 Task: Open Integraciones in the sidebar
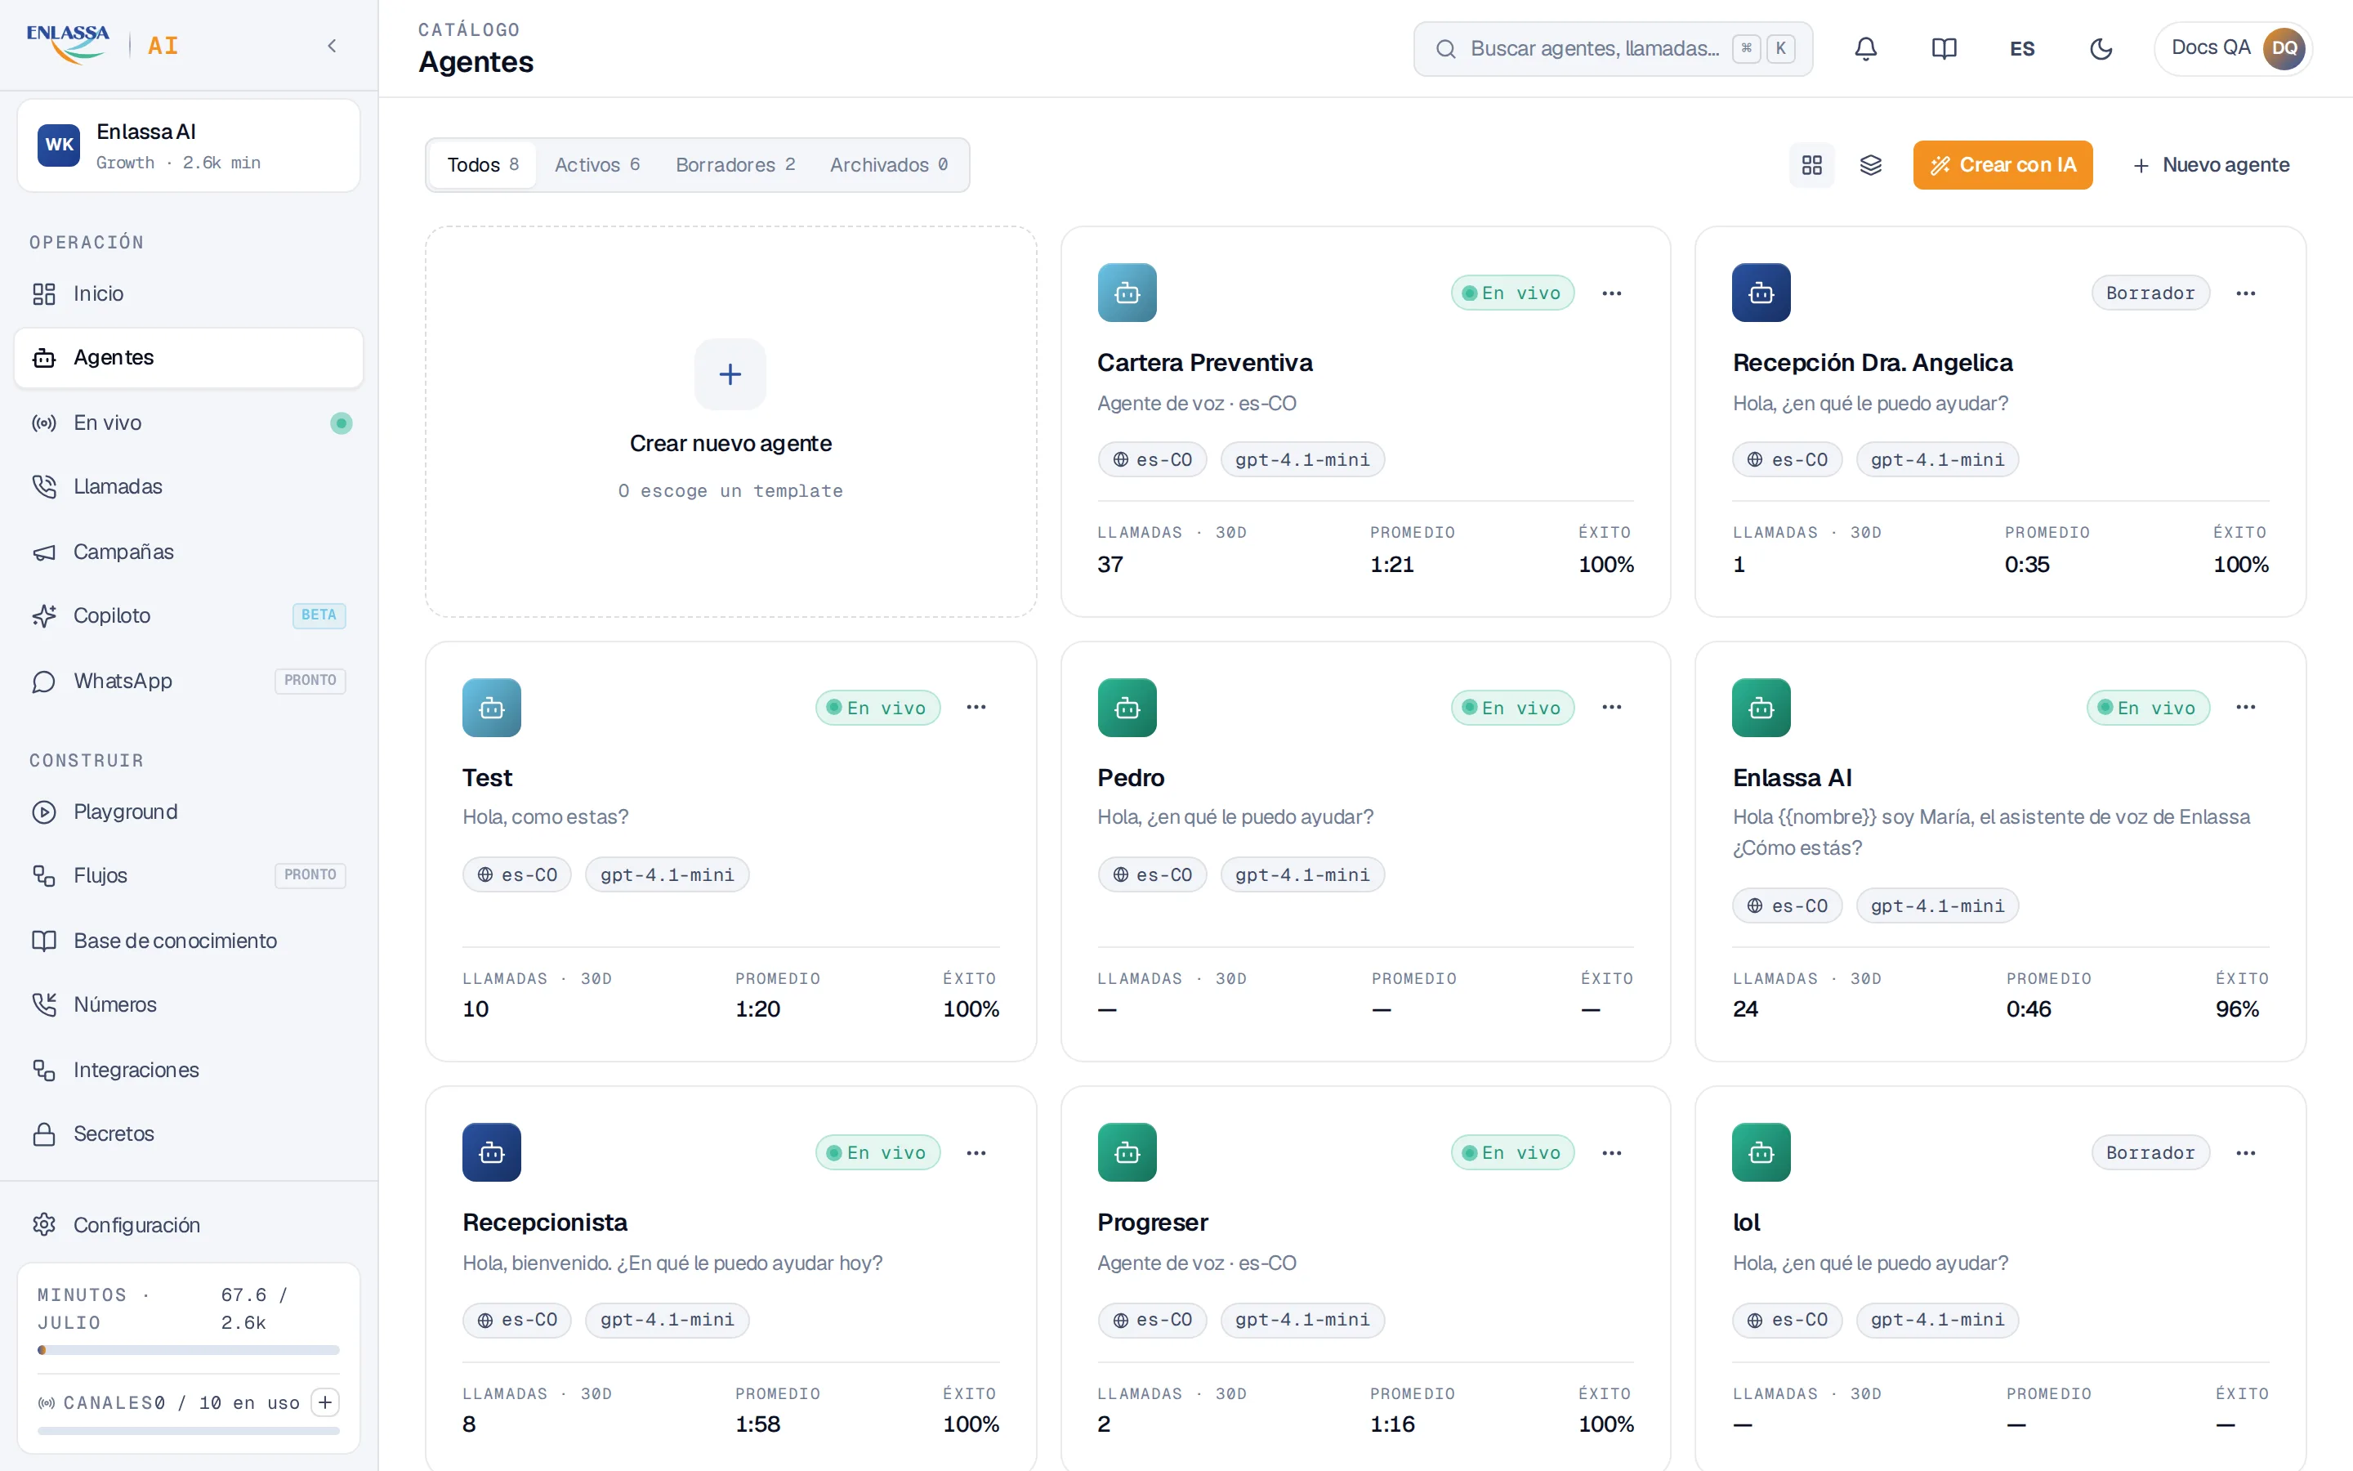point(189,1071)
